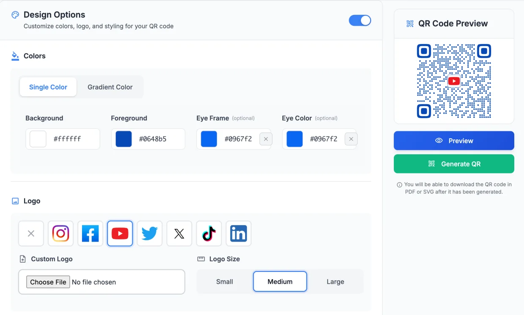Click the Design Options heading
Image resolution: width=524 pixels, height=315 pixels.
[55, 15]
